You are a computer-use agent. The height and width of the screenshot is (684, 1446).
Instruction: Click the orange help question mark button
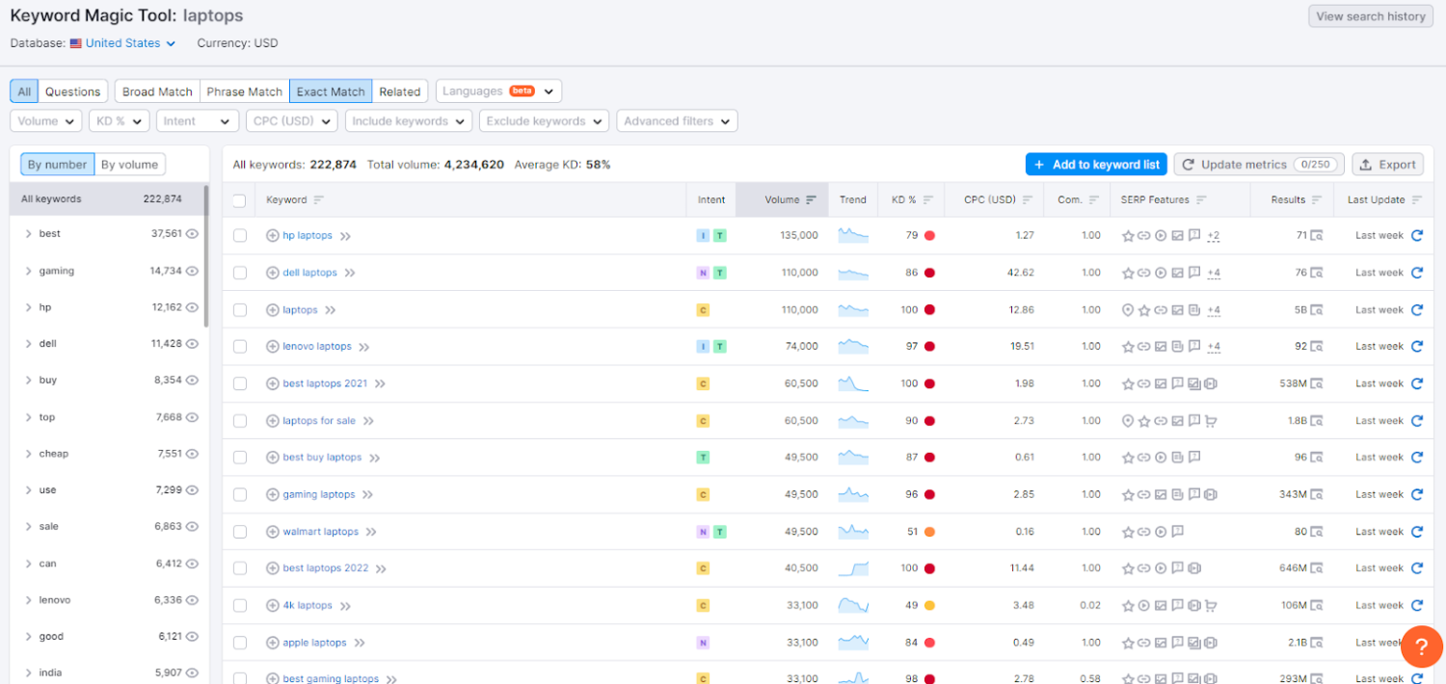point(1421,646)
